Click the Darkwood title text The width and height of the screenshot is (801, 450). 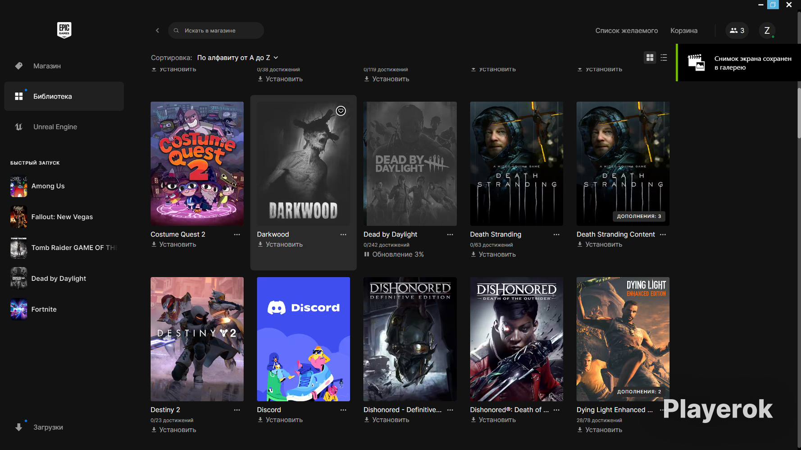coord(273,234)
